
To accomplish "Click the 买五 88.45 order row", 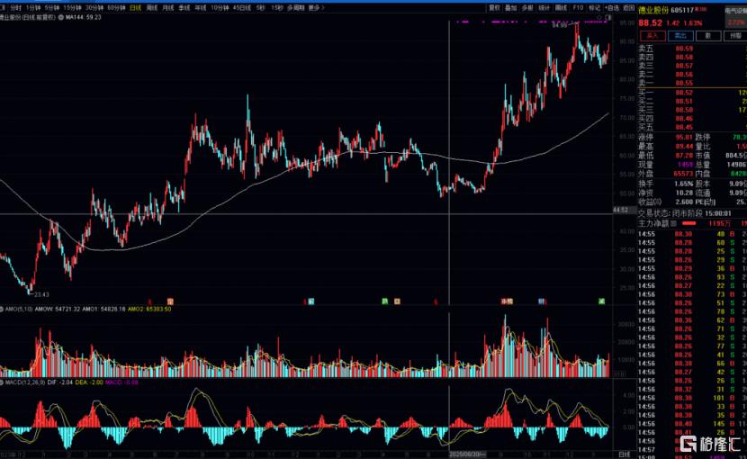I will click(692, 127).
